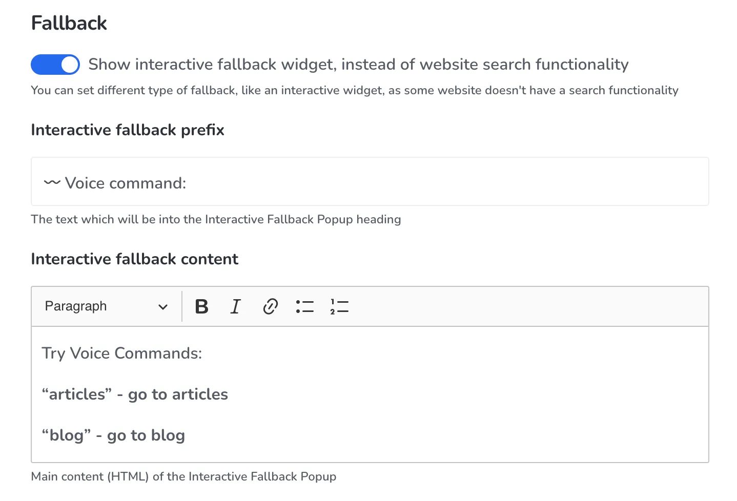Click the 'Main content (HTML)' helper text
This screenshot has height=501, width=737.
[x=183, y=476]
